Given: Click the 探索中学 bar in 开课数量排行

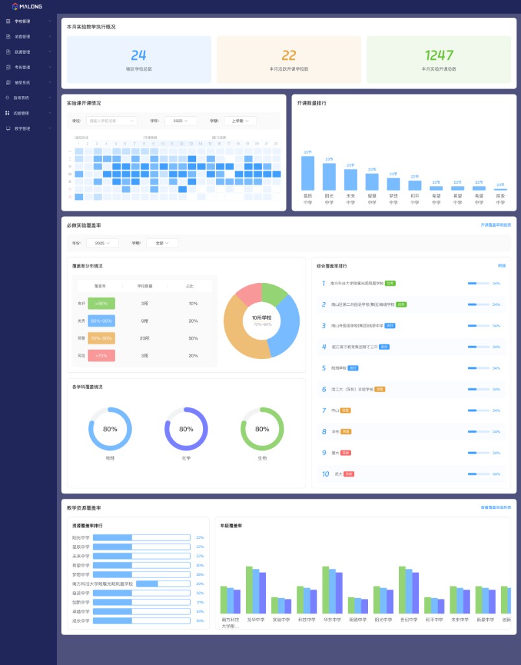Looking at the screenshot, I should coord(500,190).
